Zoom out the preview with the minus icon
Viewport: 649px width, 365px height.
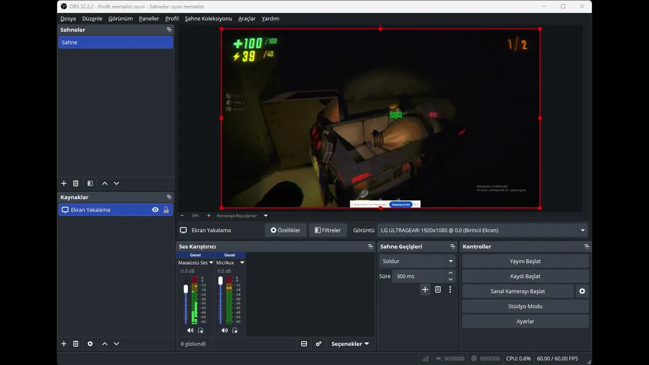pyautogui.click(x=182, y=215)
